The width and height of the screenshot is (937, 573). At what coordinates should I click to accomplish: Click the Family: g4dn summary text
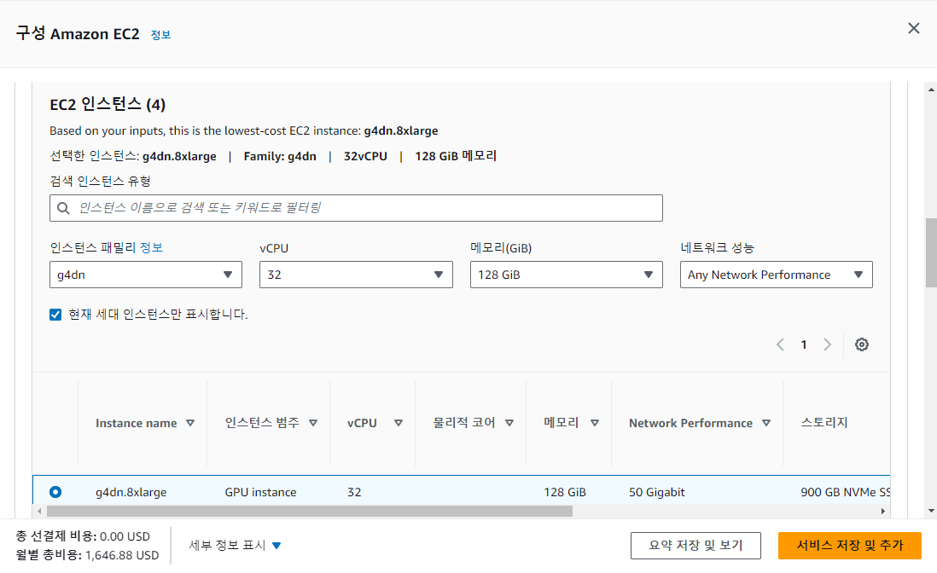(280, 156)
